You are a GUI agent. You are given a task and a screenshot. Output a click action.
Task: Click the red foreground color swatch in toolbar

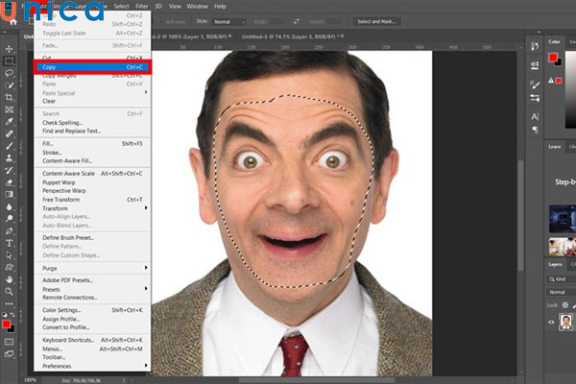click(7, 323)
